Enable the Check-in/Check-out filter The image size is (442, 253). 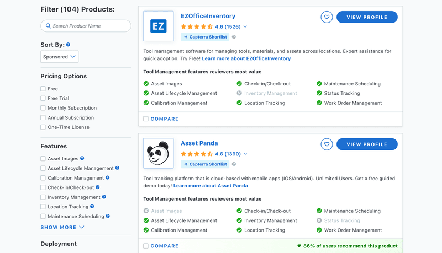coord(43,187)
